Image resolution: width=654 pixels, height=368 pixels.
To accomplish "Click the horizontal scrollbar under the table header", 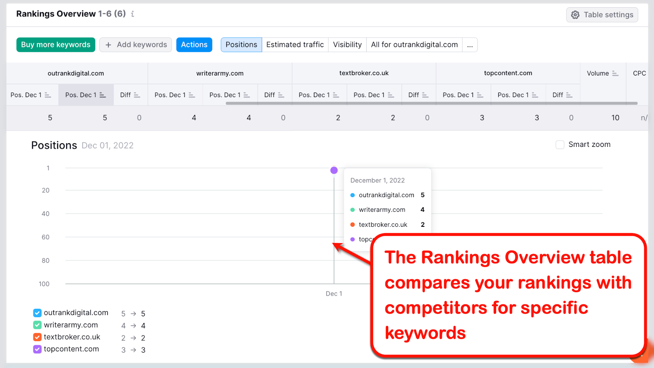I will [432, 103].
